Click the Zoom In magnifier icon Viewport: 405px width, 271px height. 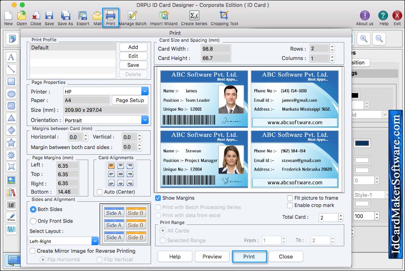364,39
